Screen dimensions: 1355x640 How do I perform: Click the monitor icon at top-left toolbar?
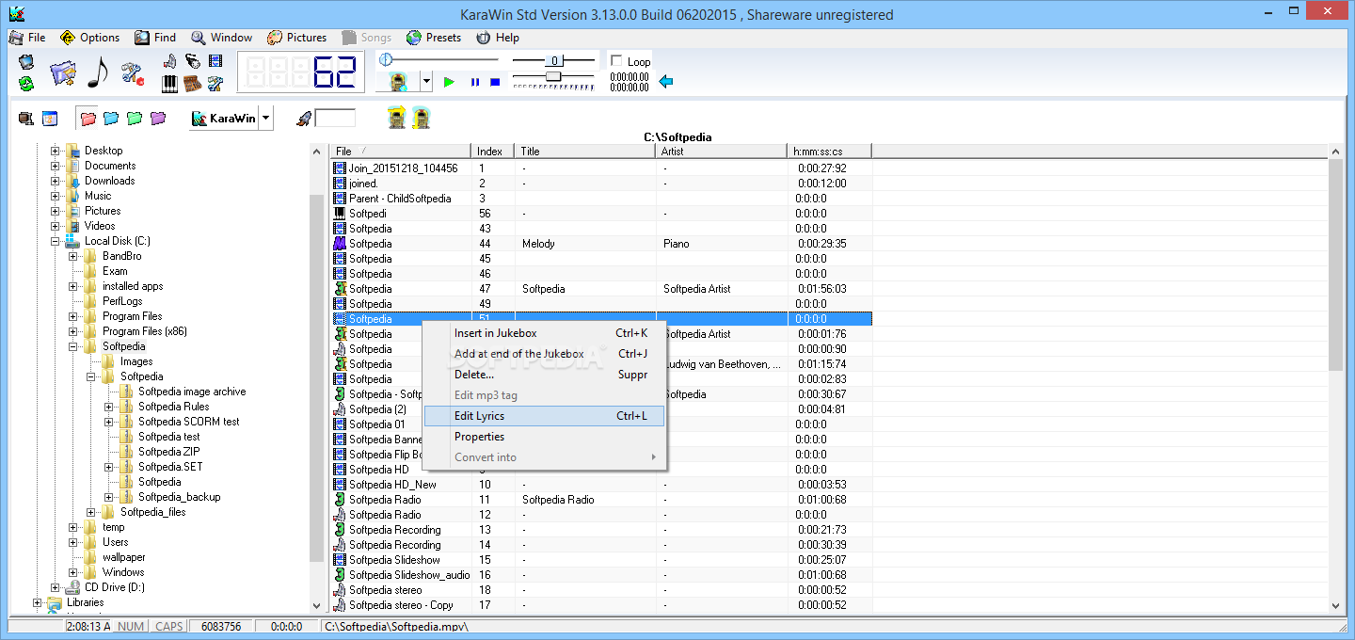(25, 62)
